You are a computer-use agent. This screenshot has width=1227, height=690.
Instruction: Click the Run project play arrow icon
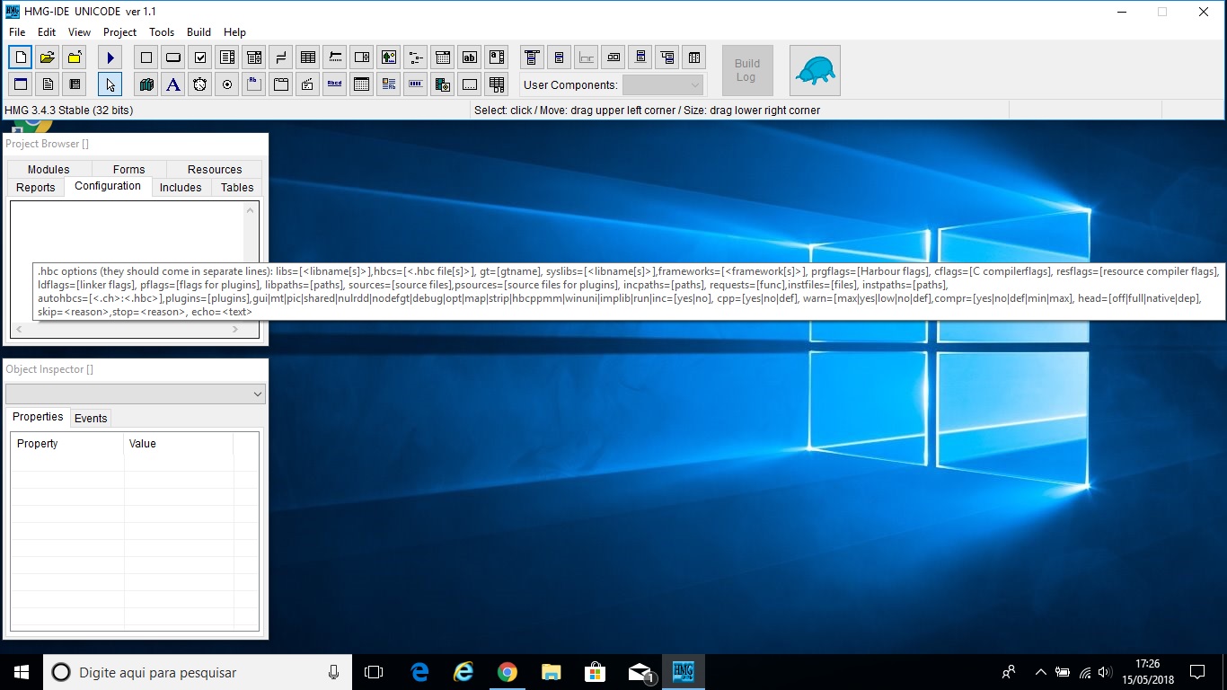pos(110,57)
